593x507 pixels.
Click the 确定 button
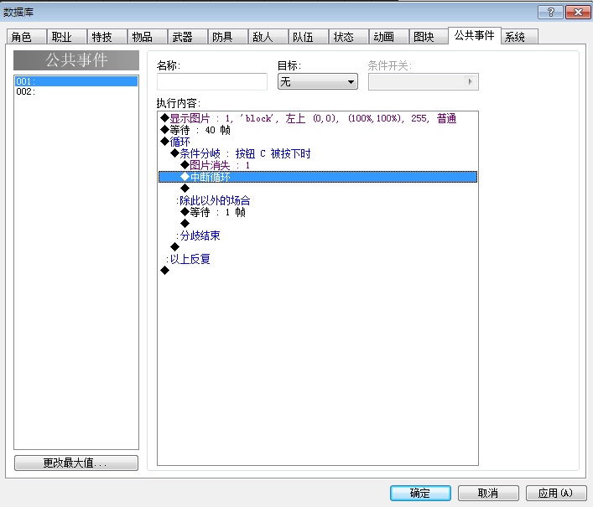pyautogui.click(x=420, y=493)
